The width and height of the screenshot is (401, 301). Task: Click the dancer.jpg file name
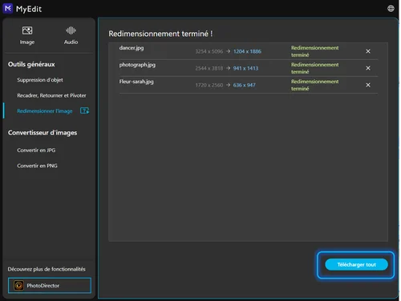(x=132, y=48)
